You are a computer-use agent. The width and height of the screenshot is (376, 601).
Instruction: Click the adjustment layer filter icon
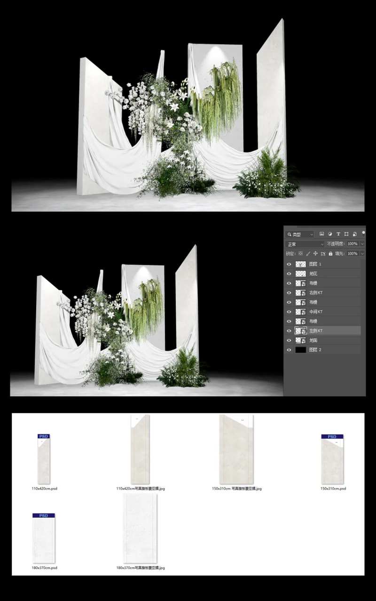pyautogui.click(x=330, y=234)
